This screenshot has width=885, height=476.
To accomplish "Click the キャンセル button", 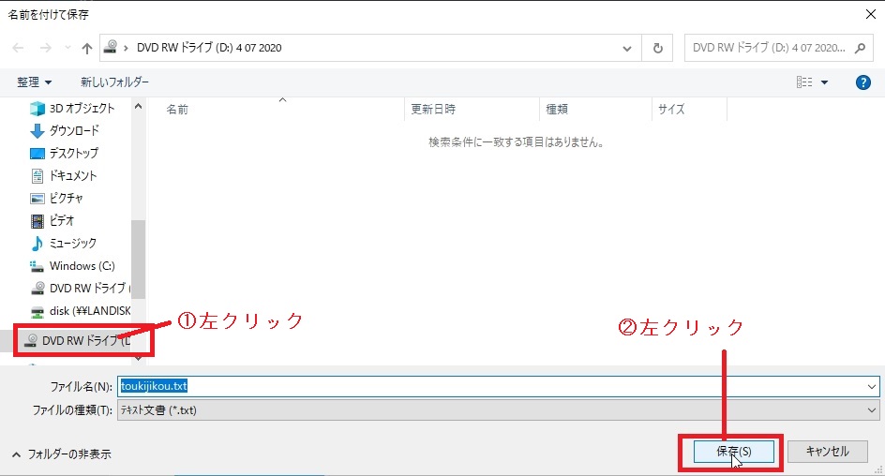I will click(826, 452).
